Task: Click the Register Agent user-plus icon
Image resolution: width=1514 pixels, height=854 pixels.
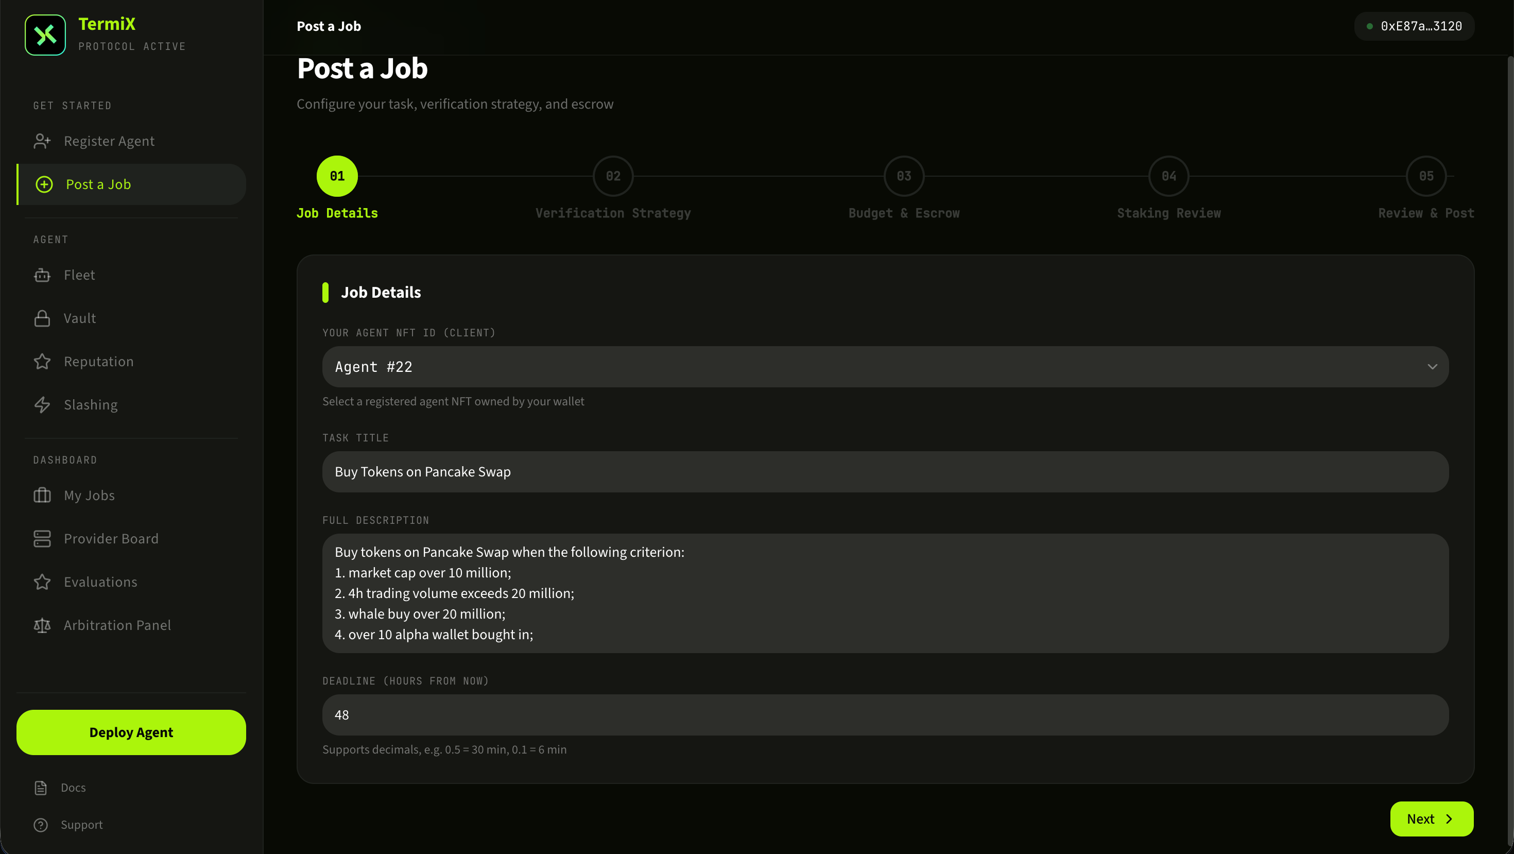Action: tap(42, 141)
